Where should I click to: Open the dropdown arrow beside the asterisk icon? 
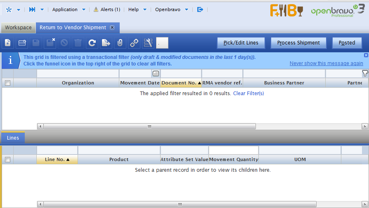pos(19,10)
